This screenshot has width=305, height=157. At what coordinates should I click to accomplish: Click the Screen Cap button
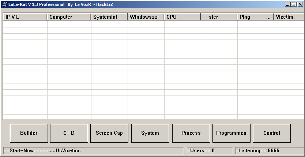(109, 133)
